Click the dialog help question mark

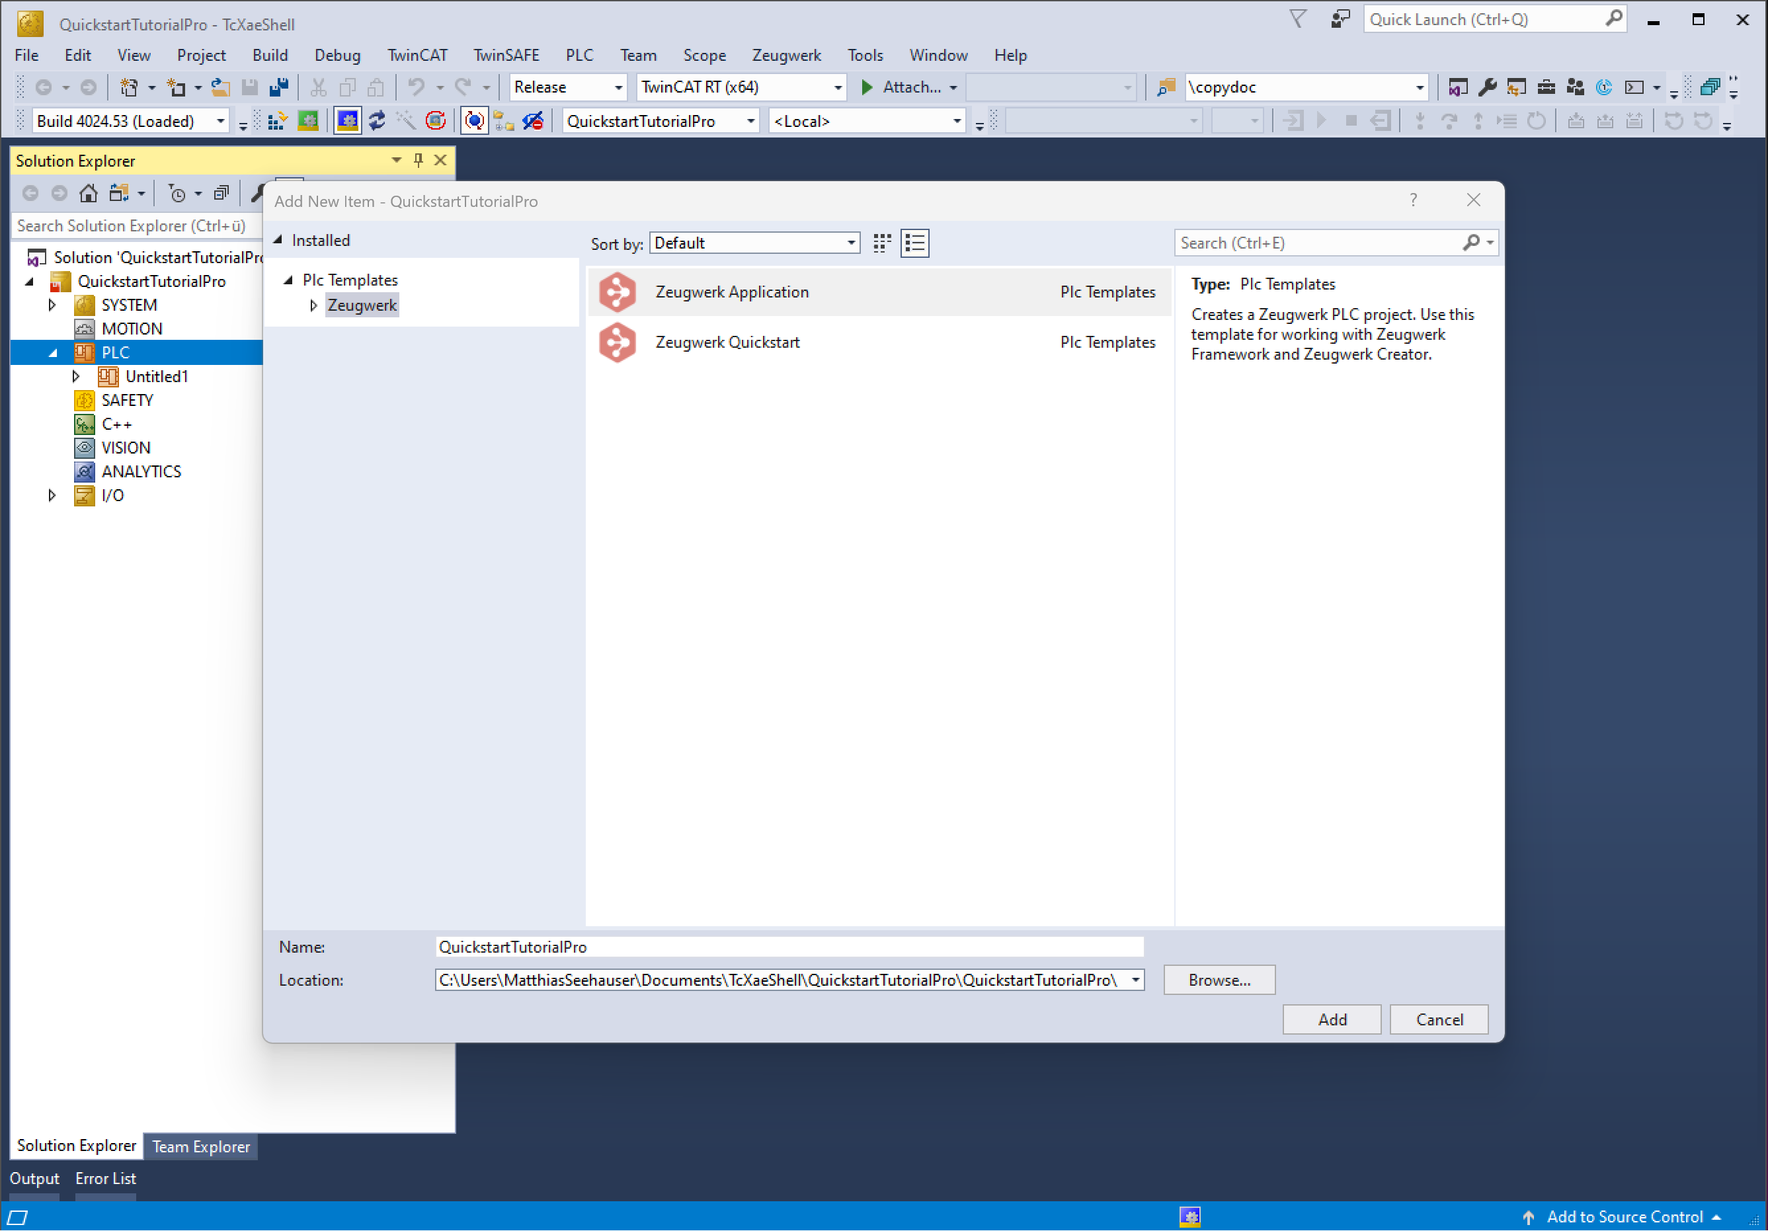(1413, 200)
